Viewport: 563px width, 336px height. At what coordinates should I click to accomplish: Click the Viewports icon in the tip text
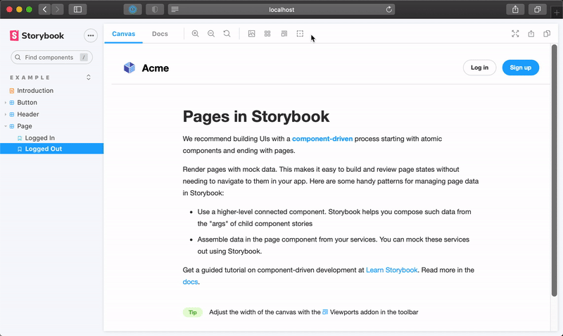tap(325, 312)
